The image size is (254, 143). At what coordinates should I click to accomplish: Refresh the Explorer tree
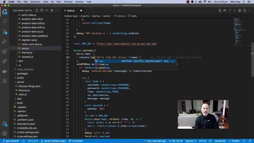47,10
